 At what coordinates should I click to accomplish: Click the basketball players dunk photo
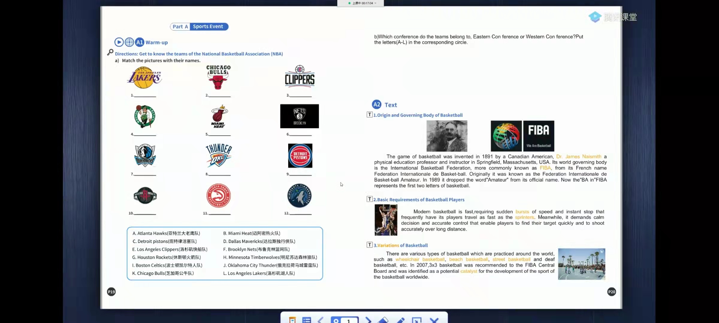[x=386, y=220]
